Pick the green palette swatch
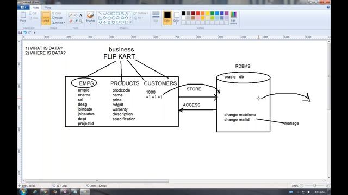This screenshot has width=348, height=195. [212, 13]
